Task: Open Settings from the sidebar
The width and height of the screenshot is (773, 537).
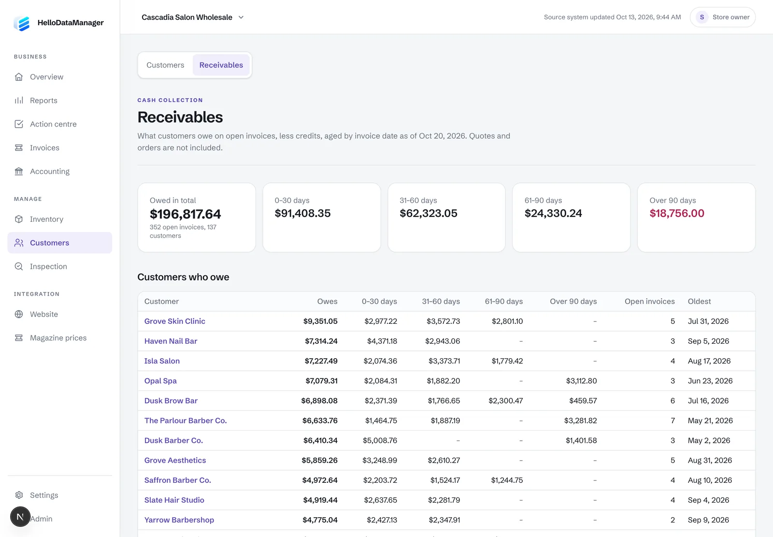Action: pyautogui.click(x=60, y=495)
